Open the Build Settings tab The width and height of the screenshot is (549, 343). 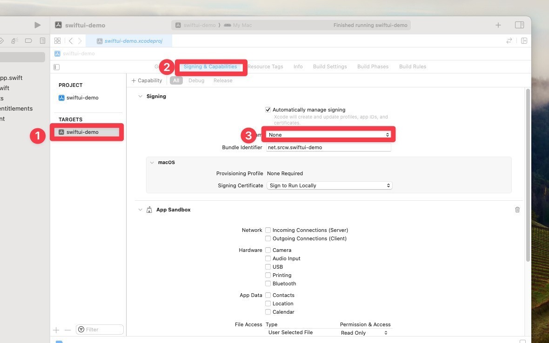(330, 66)
